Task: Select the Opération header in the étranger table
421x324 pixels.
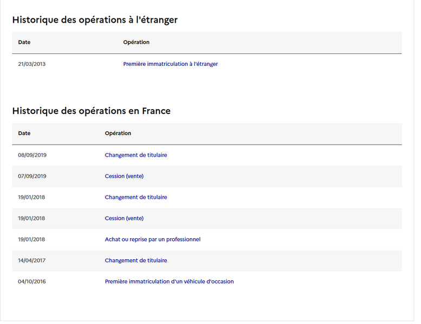Action: tap(136, 42)
